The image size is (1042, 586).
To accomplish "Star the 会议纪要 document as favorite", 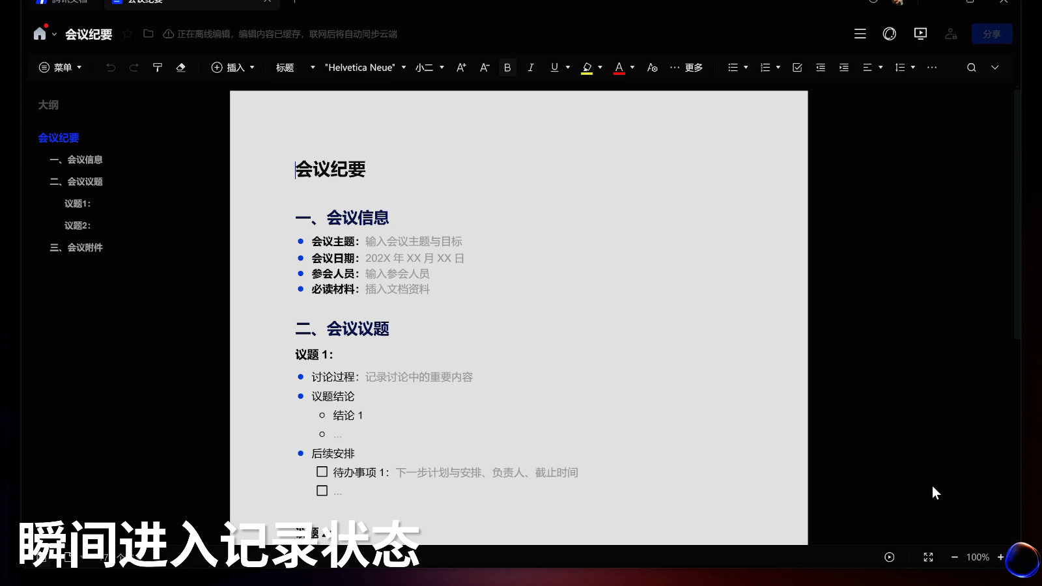I will [x=128, y=34].
